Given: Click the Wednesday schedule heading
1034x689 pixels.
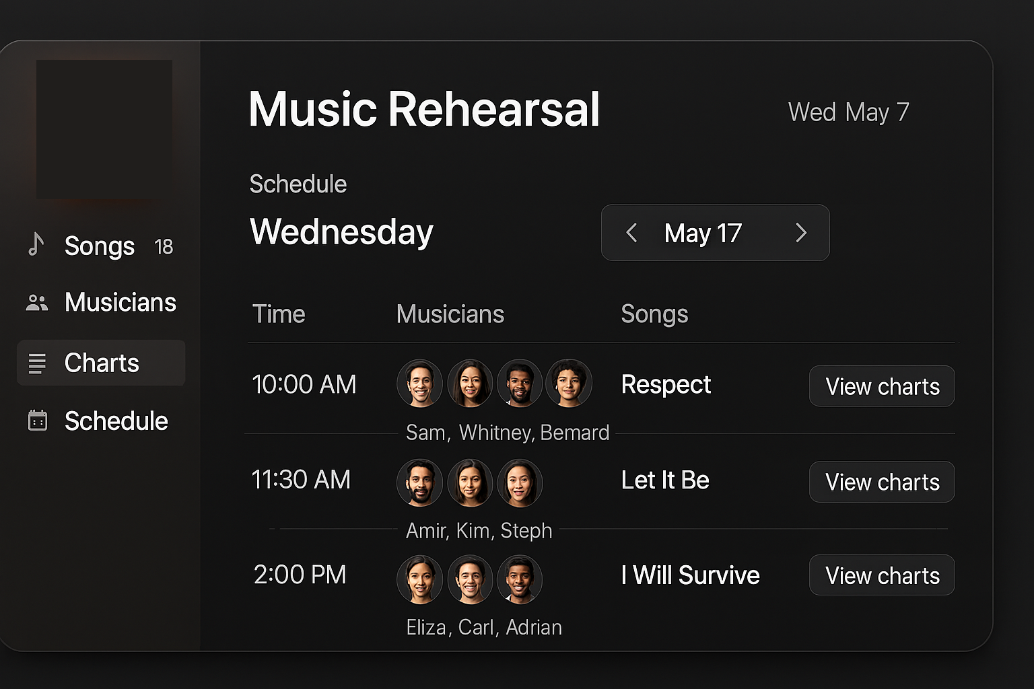Looking at the screenshot, I should point(341,232).
